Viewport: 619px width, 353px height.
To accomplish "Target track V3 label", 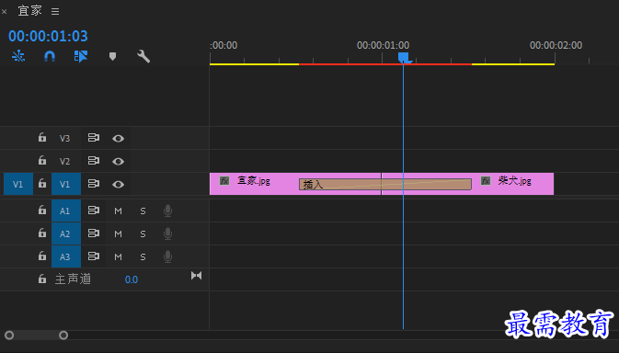I will (x=64, y=139).
